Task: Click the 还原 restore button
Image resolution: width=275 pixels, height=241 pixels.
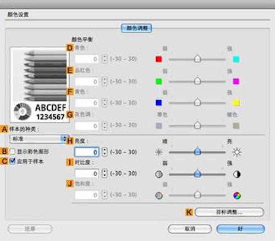Action: pos(30,229)
